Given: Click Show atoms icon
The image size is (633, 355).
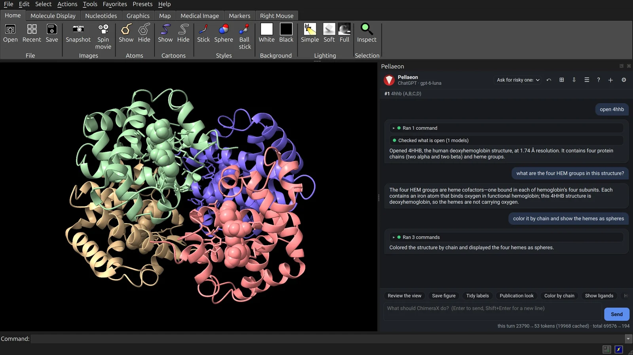Looking at the screenshot, I should (126, 29).
